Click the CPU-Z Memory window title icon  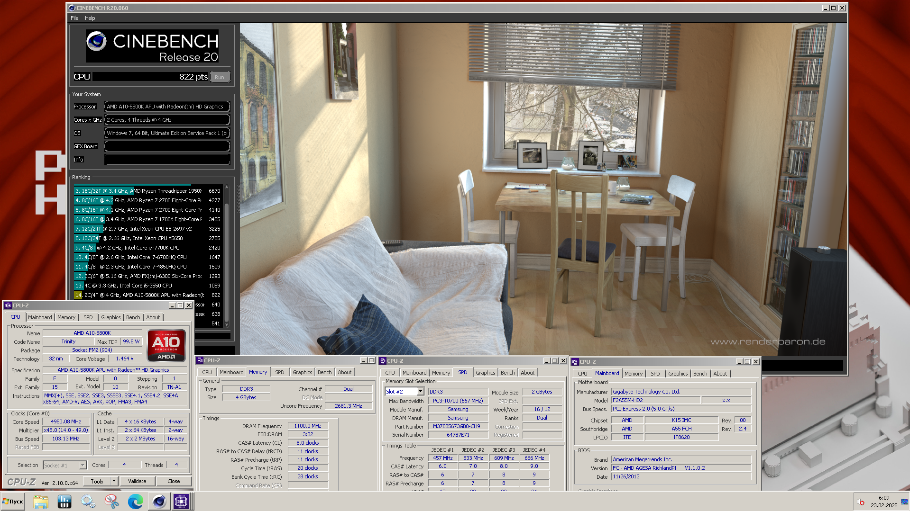tap(200, 360)
